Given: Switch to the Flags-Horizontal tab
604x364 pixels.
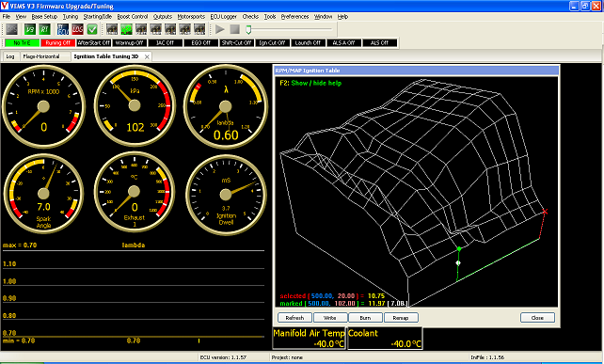Looking at the screenshot, I should (41, 56).
